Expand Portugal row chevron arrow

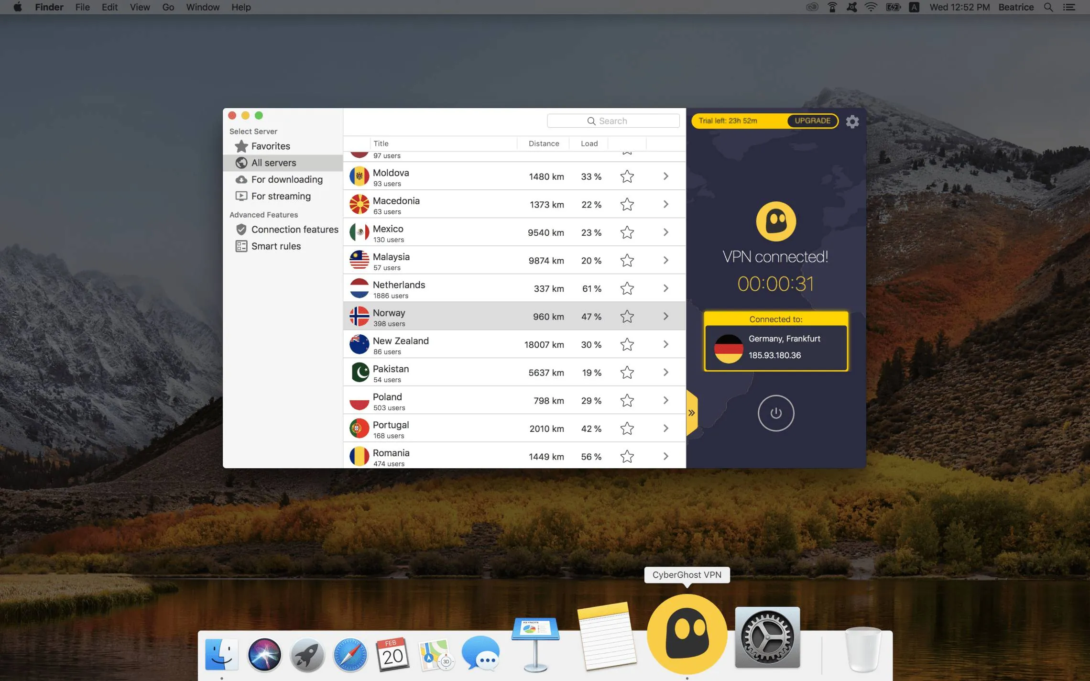tap(665, 428)
